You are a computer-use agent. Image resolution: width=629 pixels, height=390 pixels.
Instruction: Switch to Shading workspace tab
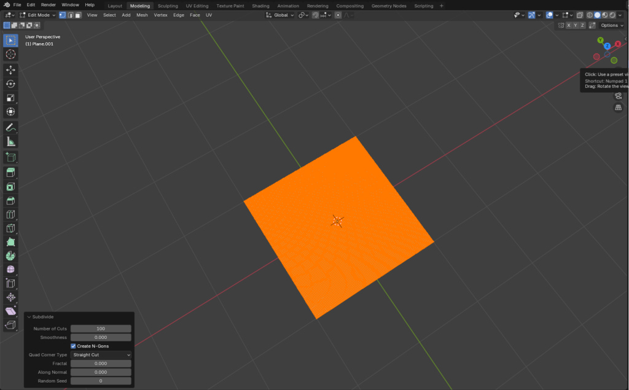260,6
